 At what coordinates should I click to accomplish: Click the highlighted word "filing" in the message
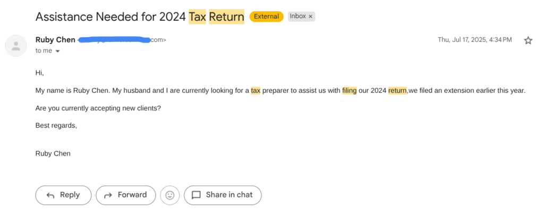point(349,90)
